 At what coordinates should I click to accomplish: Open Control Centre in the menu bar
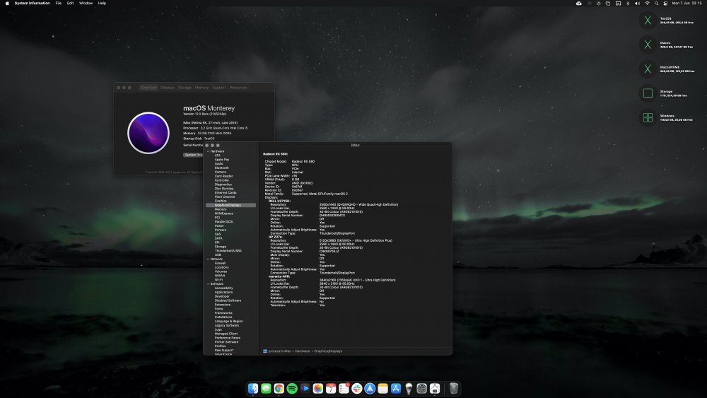pos(665,3)
